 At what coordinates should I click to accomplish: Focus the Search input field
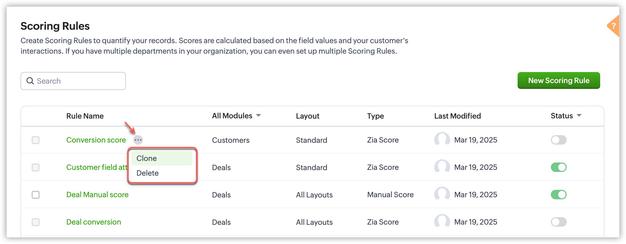(73, 81)
